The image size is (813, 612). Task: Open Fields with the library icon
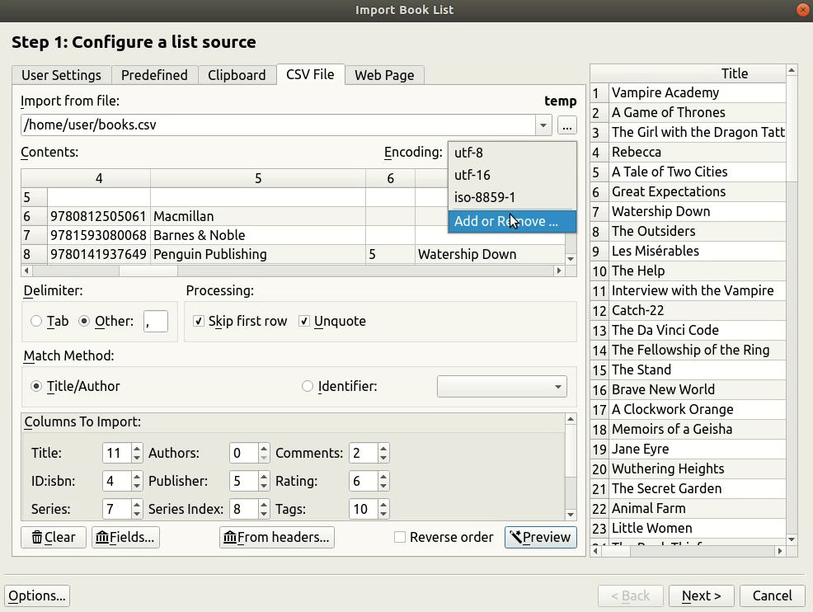(125, 537)
